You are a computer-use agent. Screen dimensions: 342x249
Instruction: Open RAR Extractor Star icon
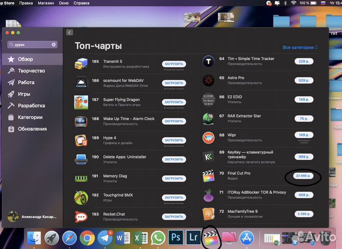[209, 118]
